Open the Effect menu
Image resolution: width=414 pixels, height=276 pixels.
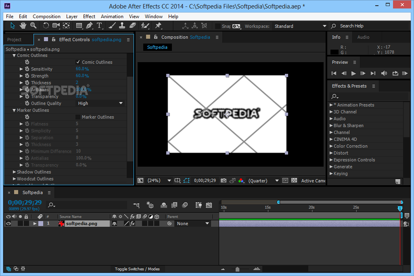[x=89, y=17]
